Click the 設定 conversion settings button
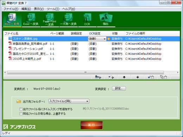Viewport: 183px width, 137px height. [x=119, y=89]
